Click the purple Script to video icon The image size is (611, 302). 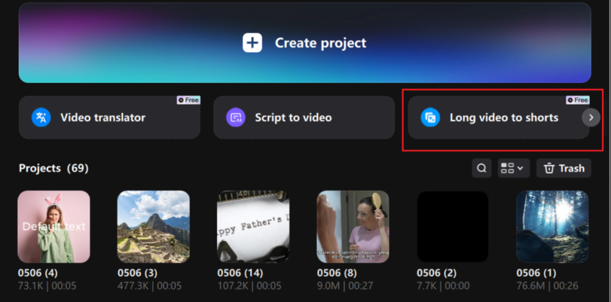[235, 118]
